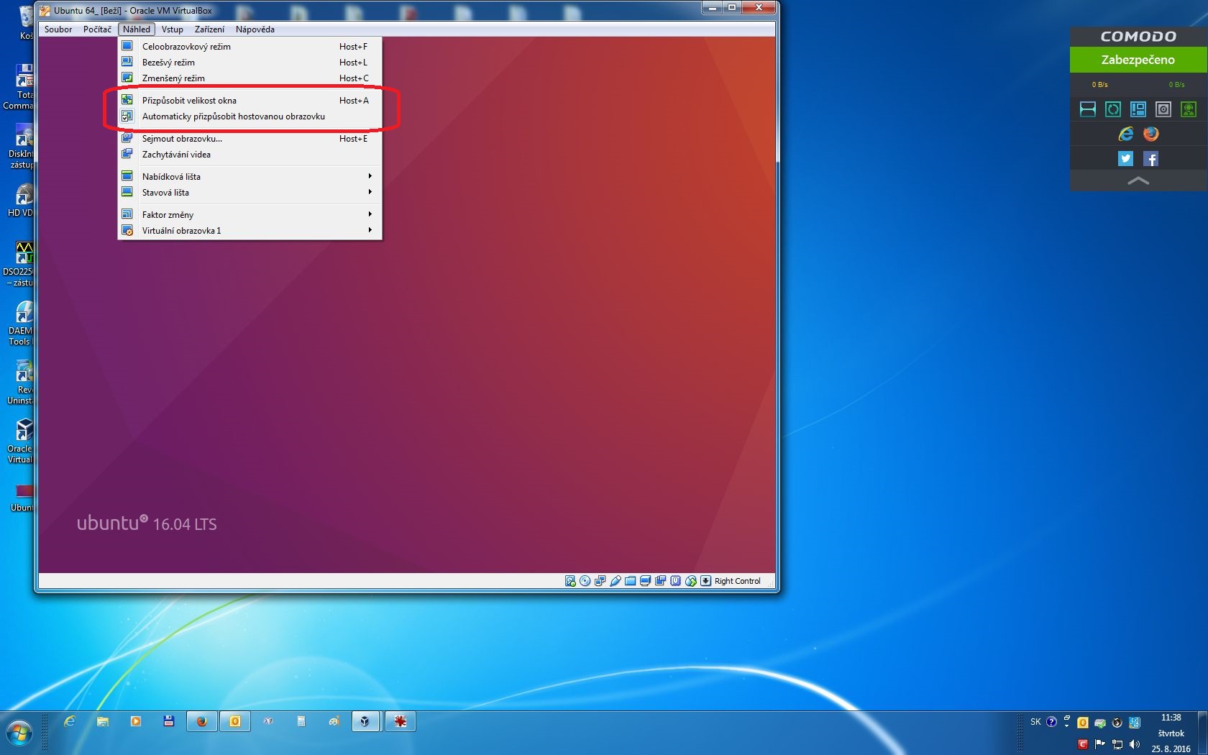Expand the Nabídková lišta submenu
The height and width of the screenshot is (755, 1208).
(250, 176)
